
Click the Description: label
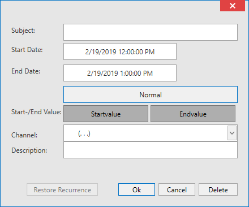(29, 150)
